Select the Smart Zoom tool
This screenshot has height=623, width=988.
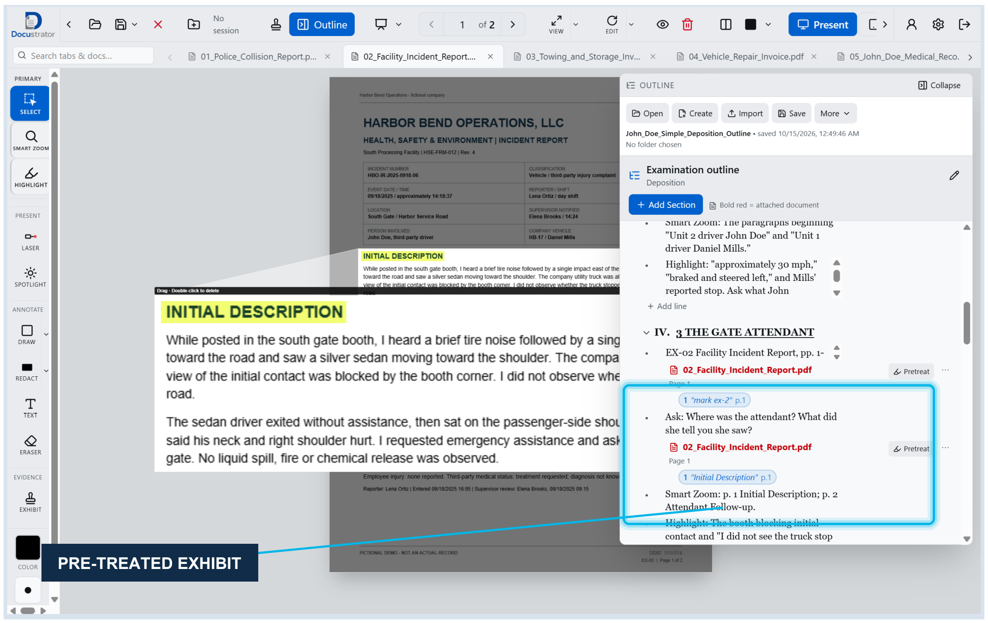pos(31,140)
